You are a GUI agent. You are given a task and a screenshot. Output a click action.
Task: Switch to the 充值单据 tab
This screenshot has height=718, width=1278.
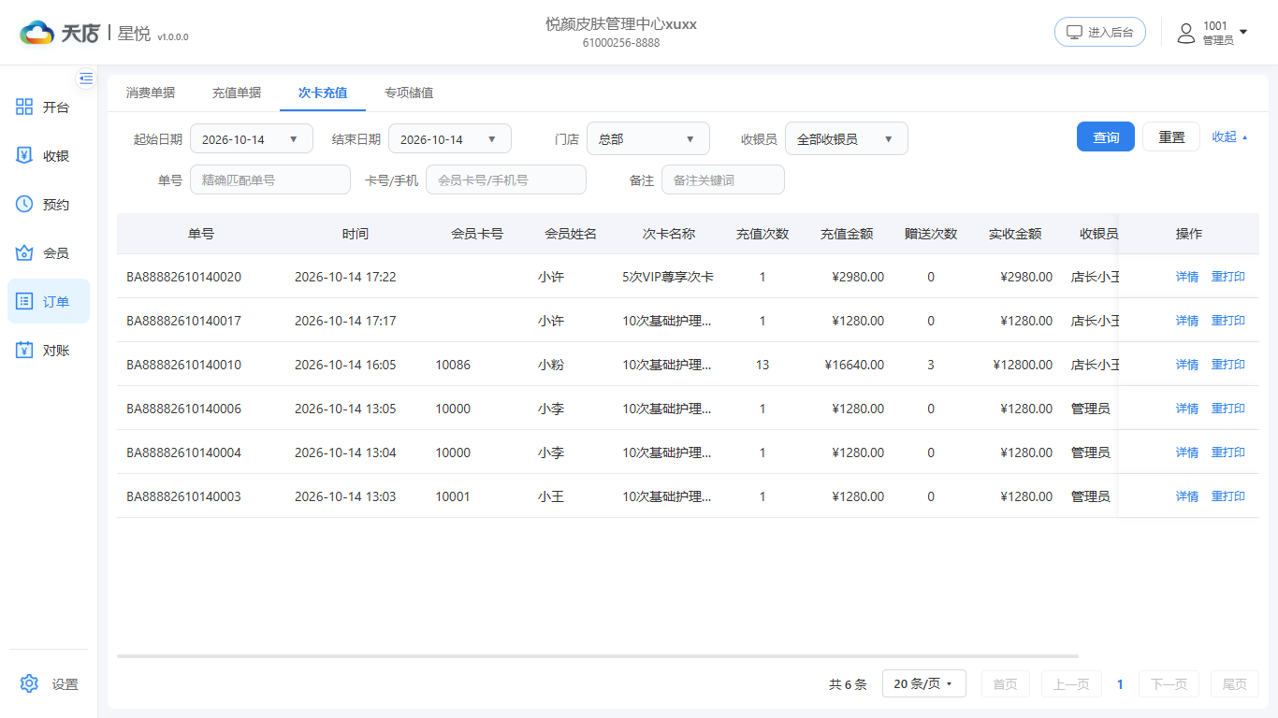tap(237, 93)
